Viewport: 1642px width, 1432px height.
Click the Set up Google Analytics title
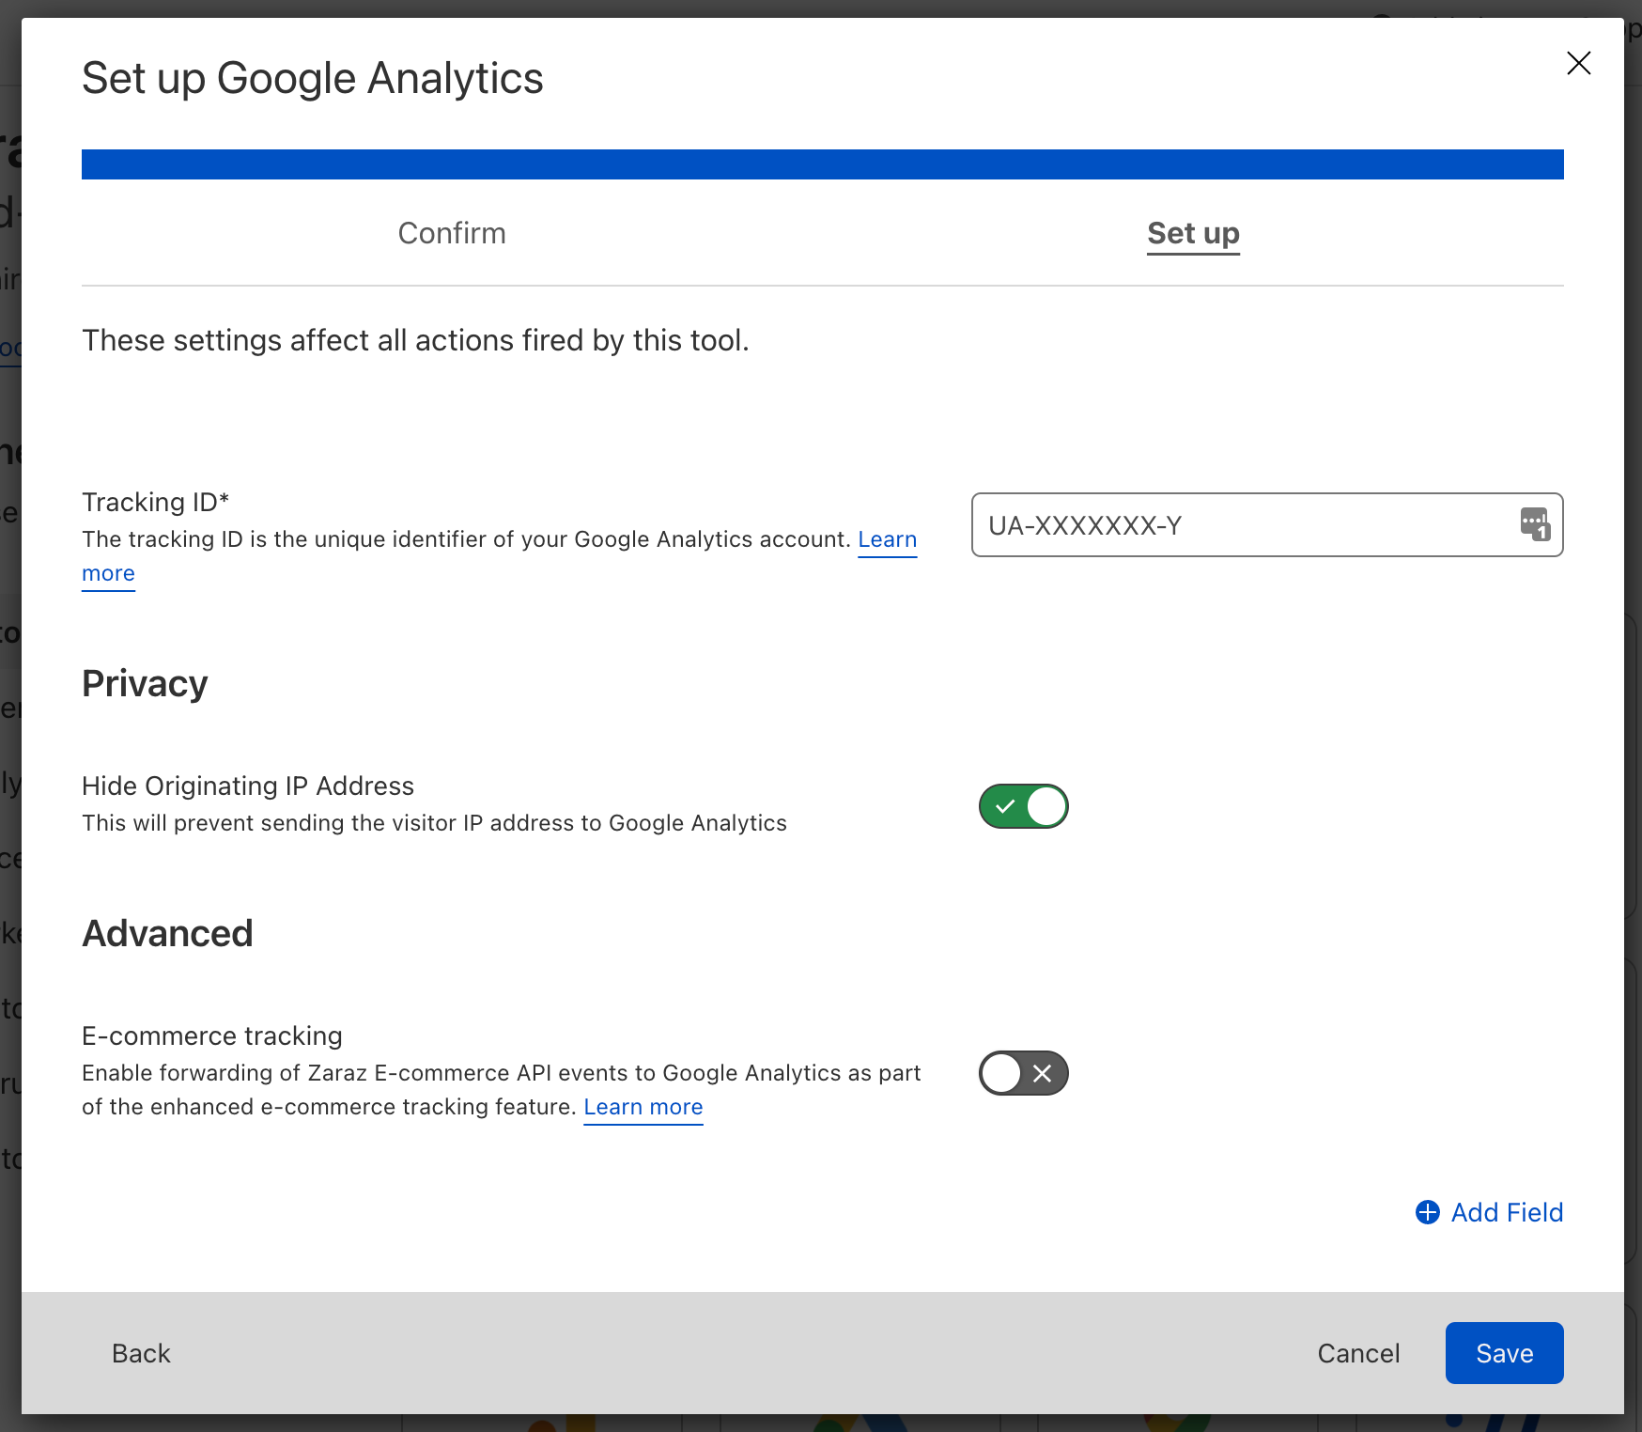coord(312,79)
